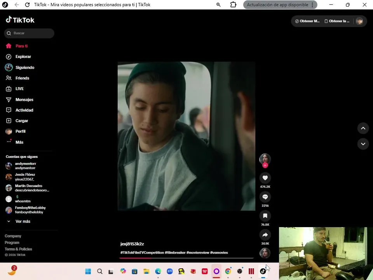Click the browser back arrow
Image resolution: width=373 pixels, height=280 pixels.
coord(17,5)
